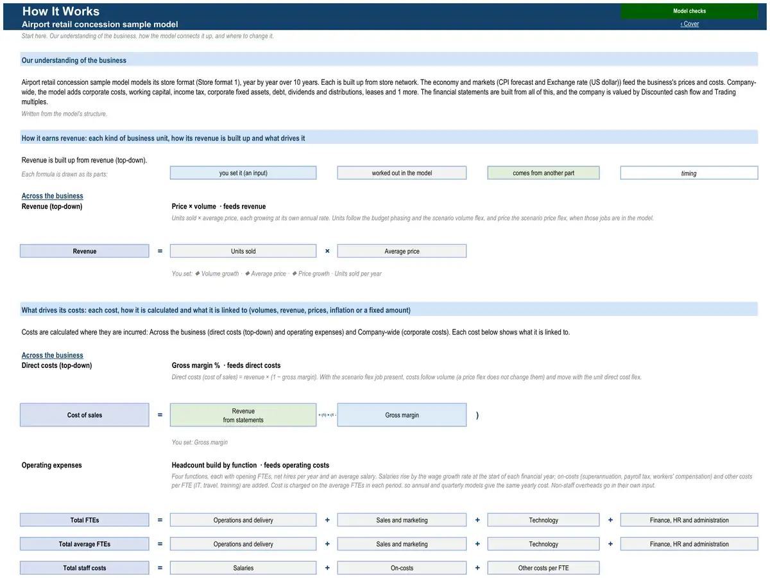Select the Cost of sales box
The height and width of the screenshot is (578, 770).
85,415
